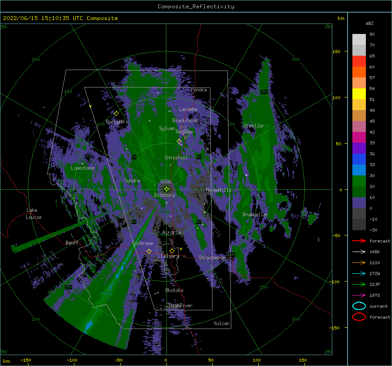Click the Blackfalds label
Image resolution: width=392 pixels, height=366 pixels.
[185, 121]
